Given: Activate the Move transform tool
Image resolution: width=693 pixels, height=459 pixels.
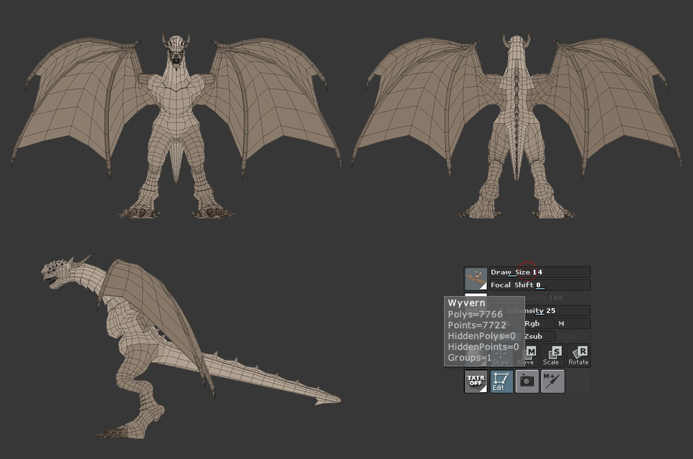Looking at the screenshot, I should coord(529,356).
